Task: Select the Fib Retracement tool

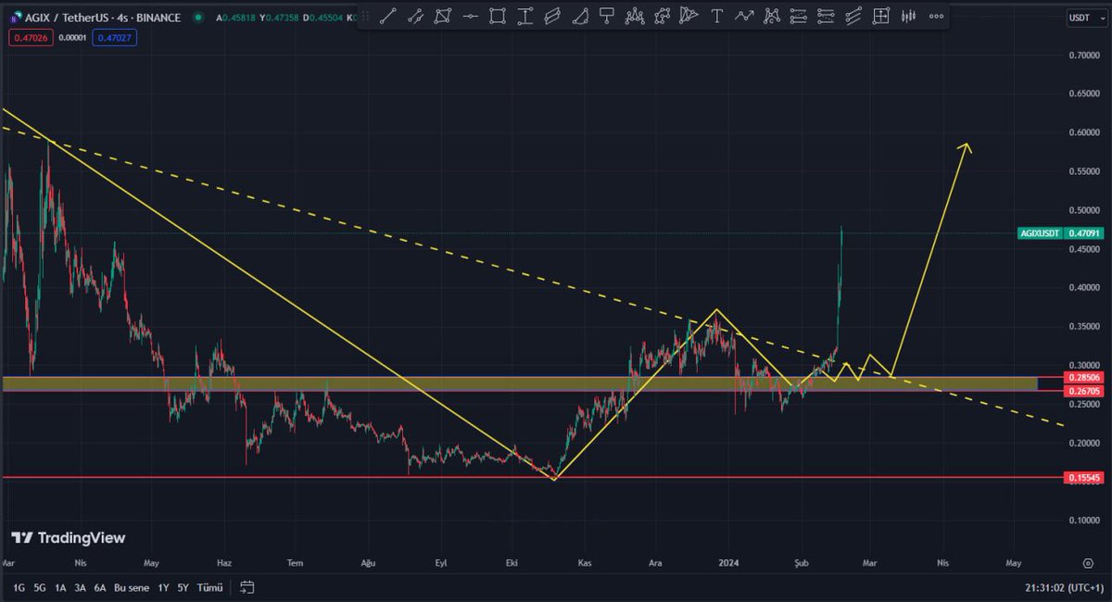Action: 798,16
